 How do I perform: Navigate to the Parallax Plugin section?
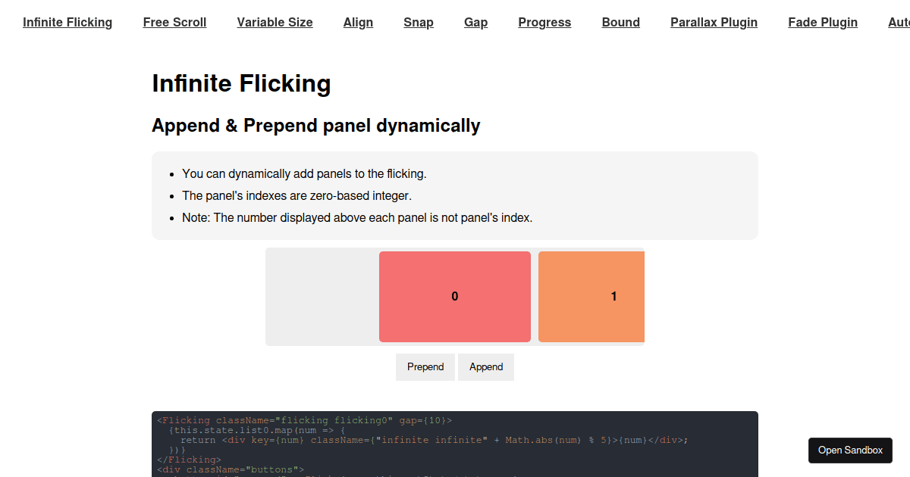coord(714,22)
